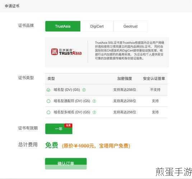Screen dimensions: 192x179
Task: Click the 申请证书 page title
Action: tap(12, 6)
